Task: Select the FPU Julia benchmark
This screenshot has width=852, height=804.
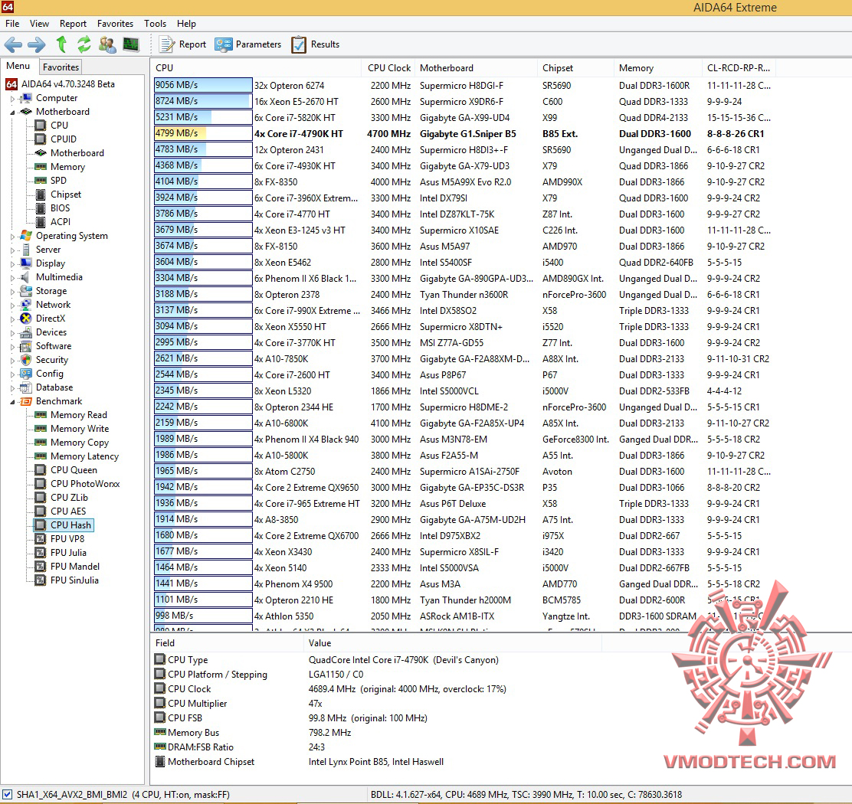Action: click(x=68, y=553)
